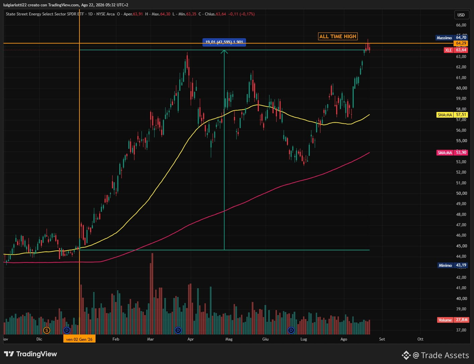Click the Dic month label on time axis

(x=39, y=339)
